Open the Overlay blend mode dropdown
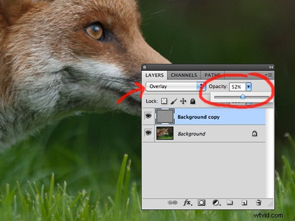Viewport: 295px width, 221px height. pos(176,87)
